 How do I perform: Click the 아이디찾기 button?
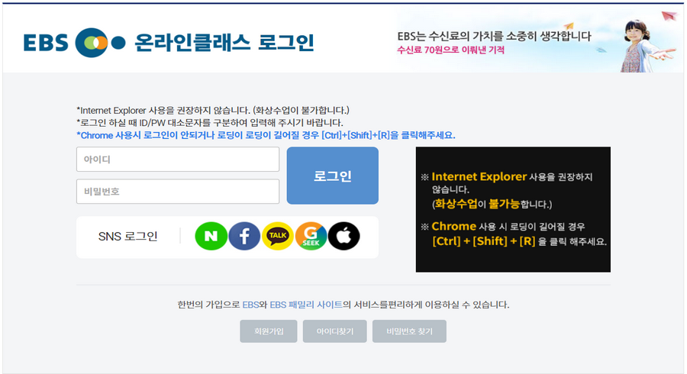[x=335, y=331]
